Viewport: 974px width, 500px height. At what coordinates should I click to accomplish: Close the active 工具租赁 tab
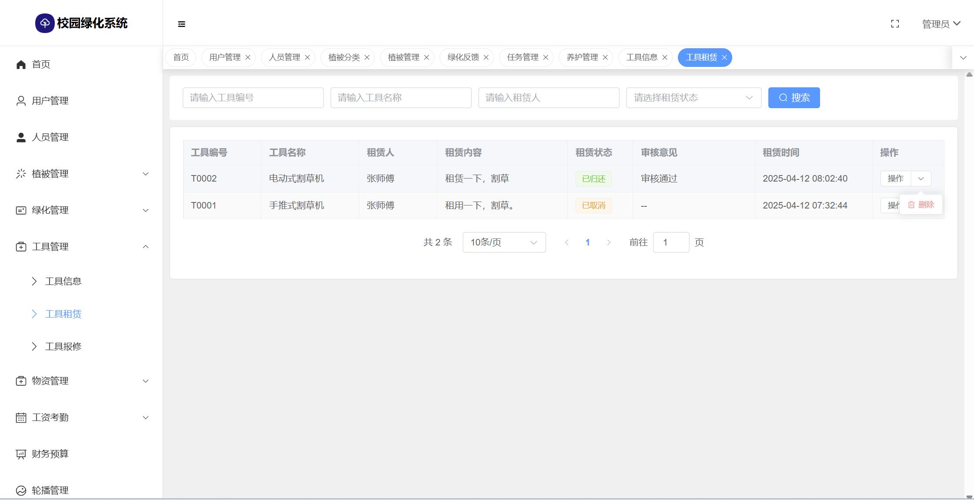pos(724,57)
